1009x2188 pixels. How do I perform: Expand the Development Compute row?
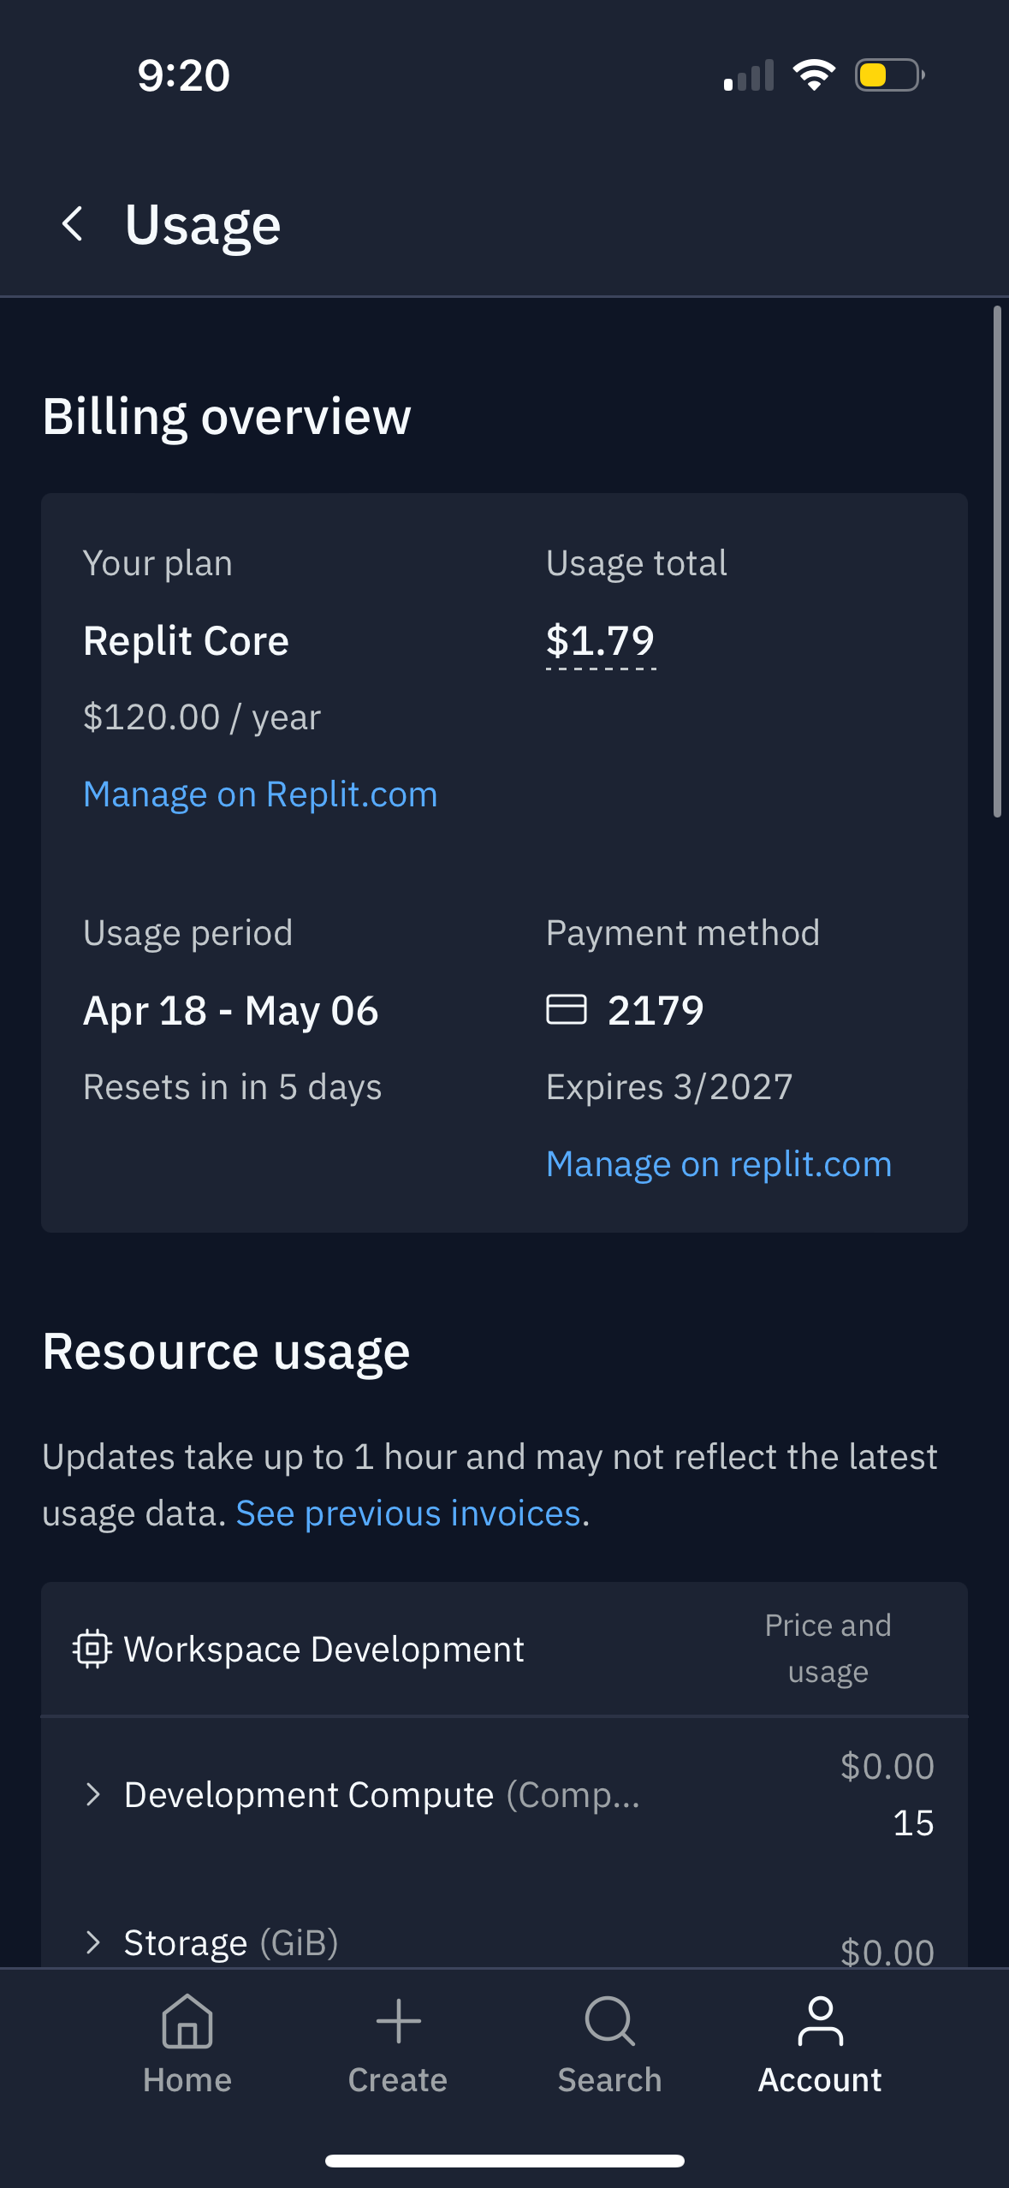point(93,1794)
